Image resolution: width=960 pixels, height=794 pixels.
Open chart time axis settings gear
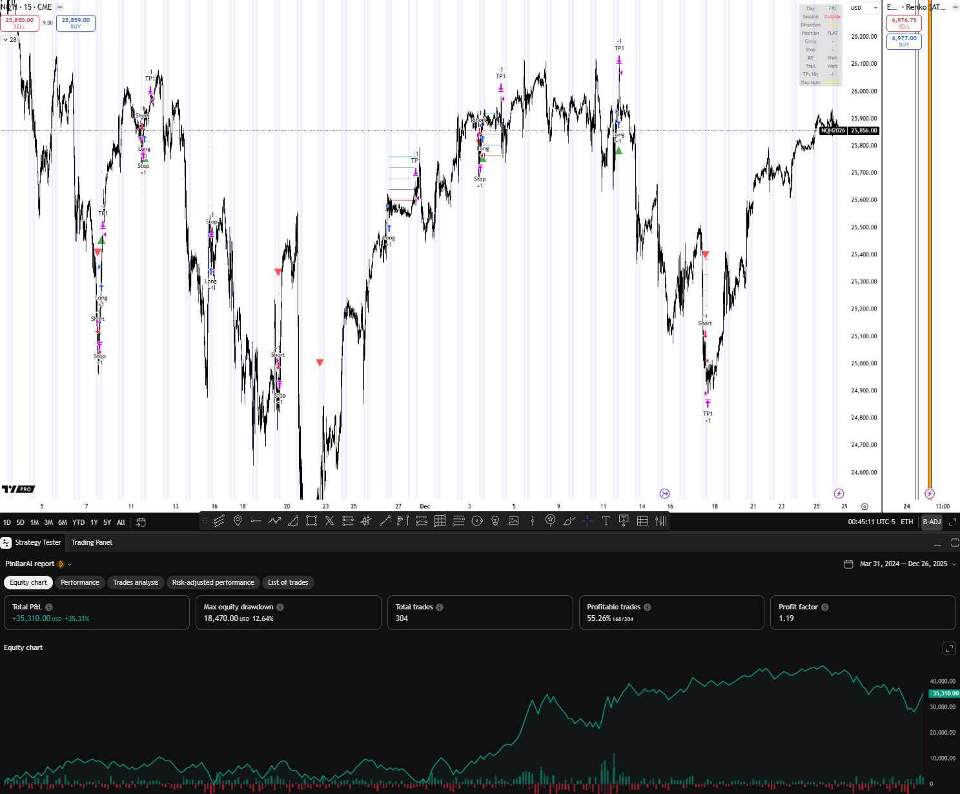pos(864,507)
